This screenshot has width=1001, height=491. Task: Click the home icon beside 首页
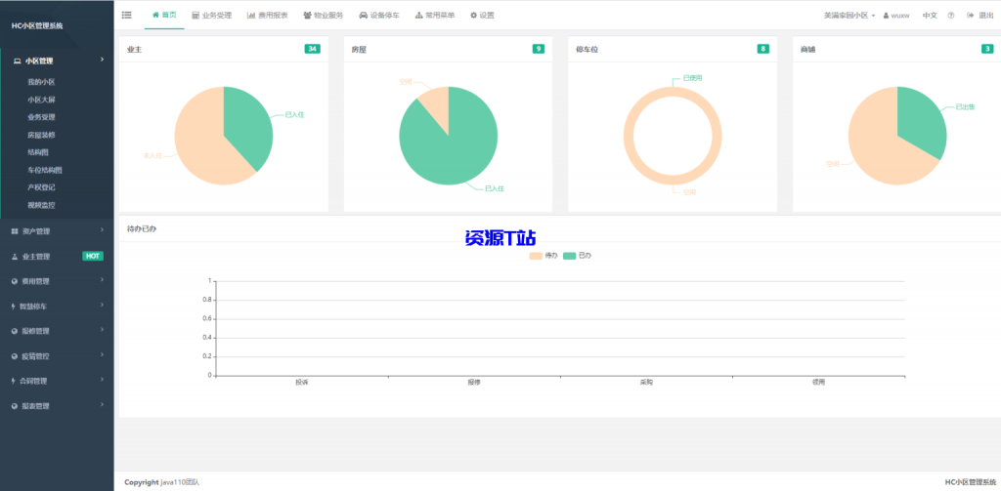pyautogui.click(x=155, y=15)
